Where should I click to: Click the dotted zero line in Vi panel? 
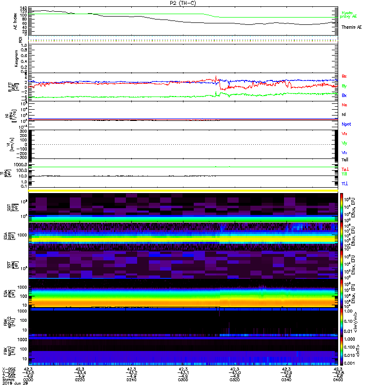coord(183,144)
